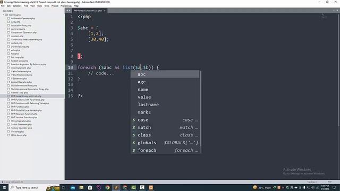Viewport: 340px width, 191px height.
Task: Open PHP Variable Functions.php file
Action: (x=24, y=117)
